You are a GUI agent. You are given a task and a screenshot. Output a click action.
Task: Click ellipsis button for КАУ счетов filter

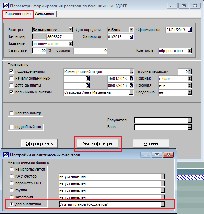coord(163,176)
